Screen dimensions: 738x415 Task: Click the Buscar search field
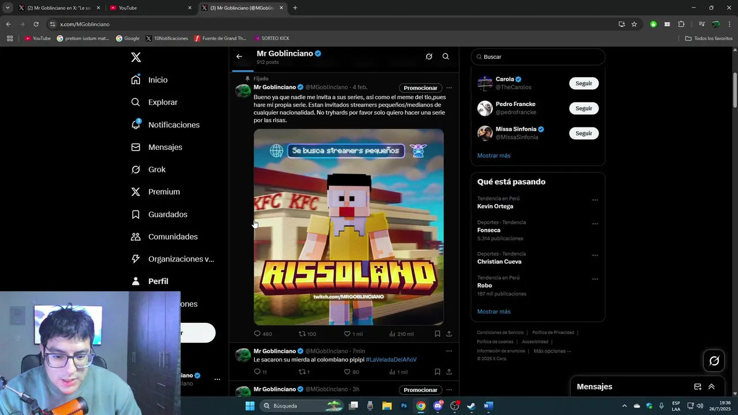tap(538, 57)
